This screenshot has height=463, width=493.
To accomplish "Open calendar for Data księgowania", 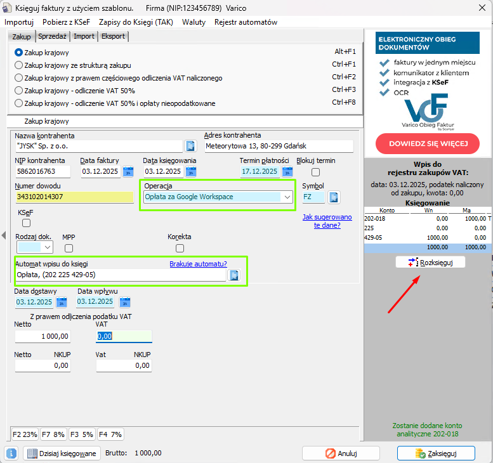I will coord(191,171).
